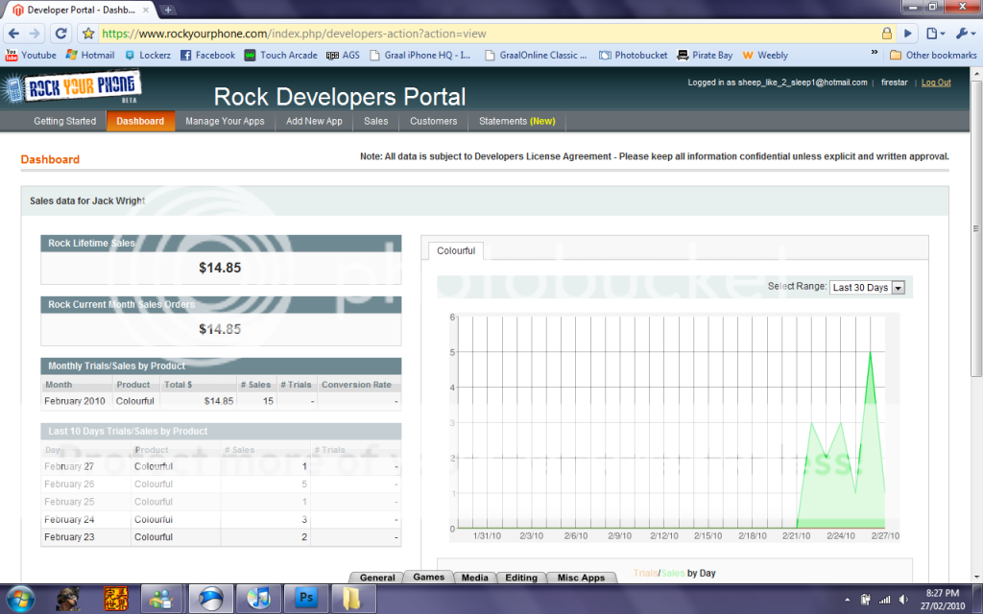Open iTunes from the taskbar
The image size is (983, 614).
pos(258,599)
